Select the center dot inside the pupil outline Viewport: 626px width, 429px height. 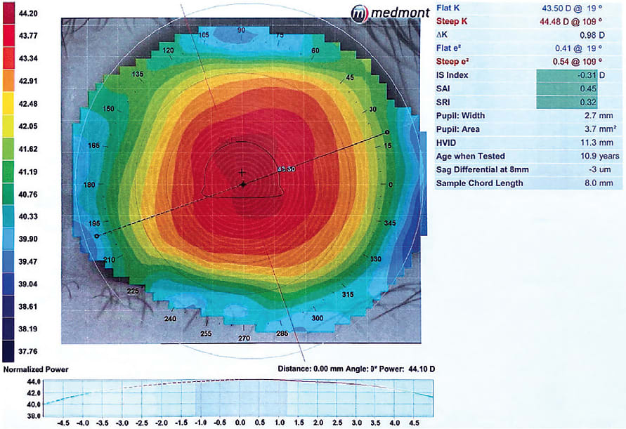[242, 184]
